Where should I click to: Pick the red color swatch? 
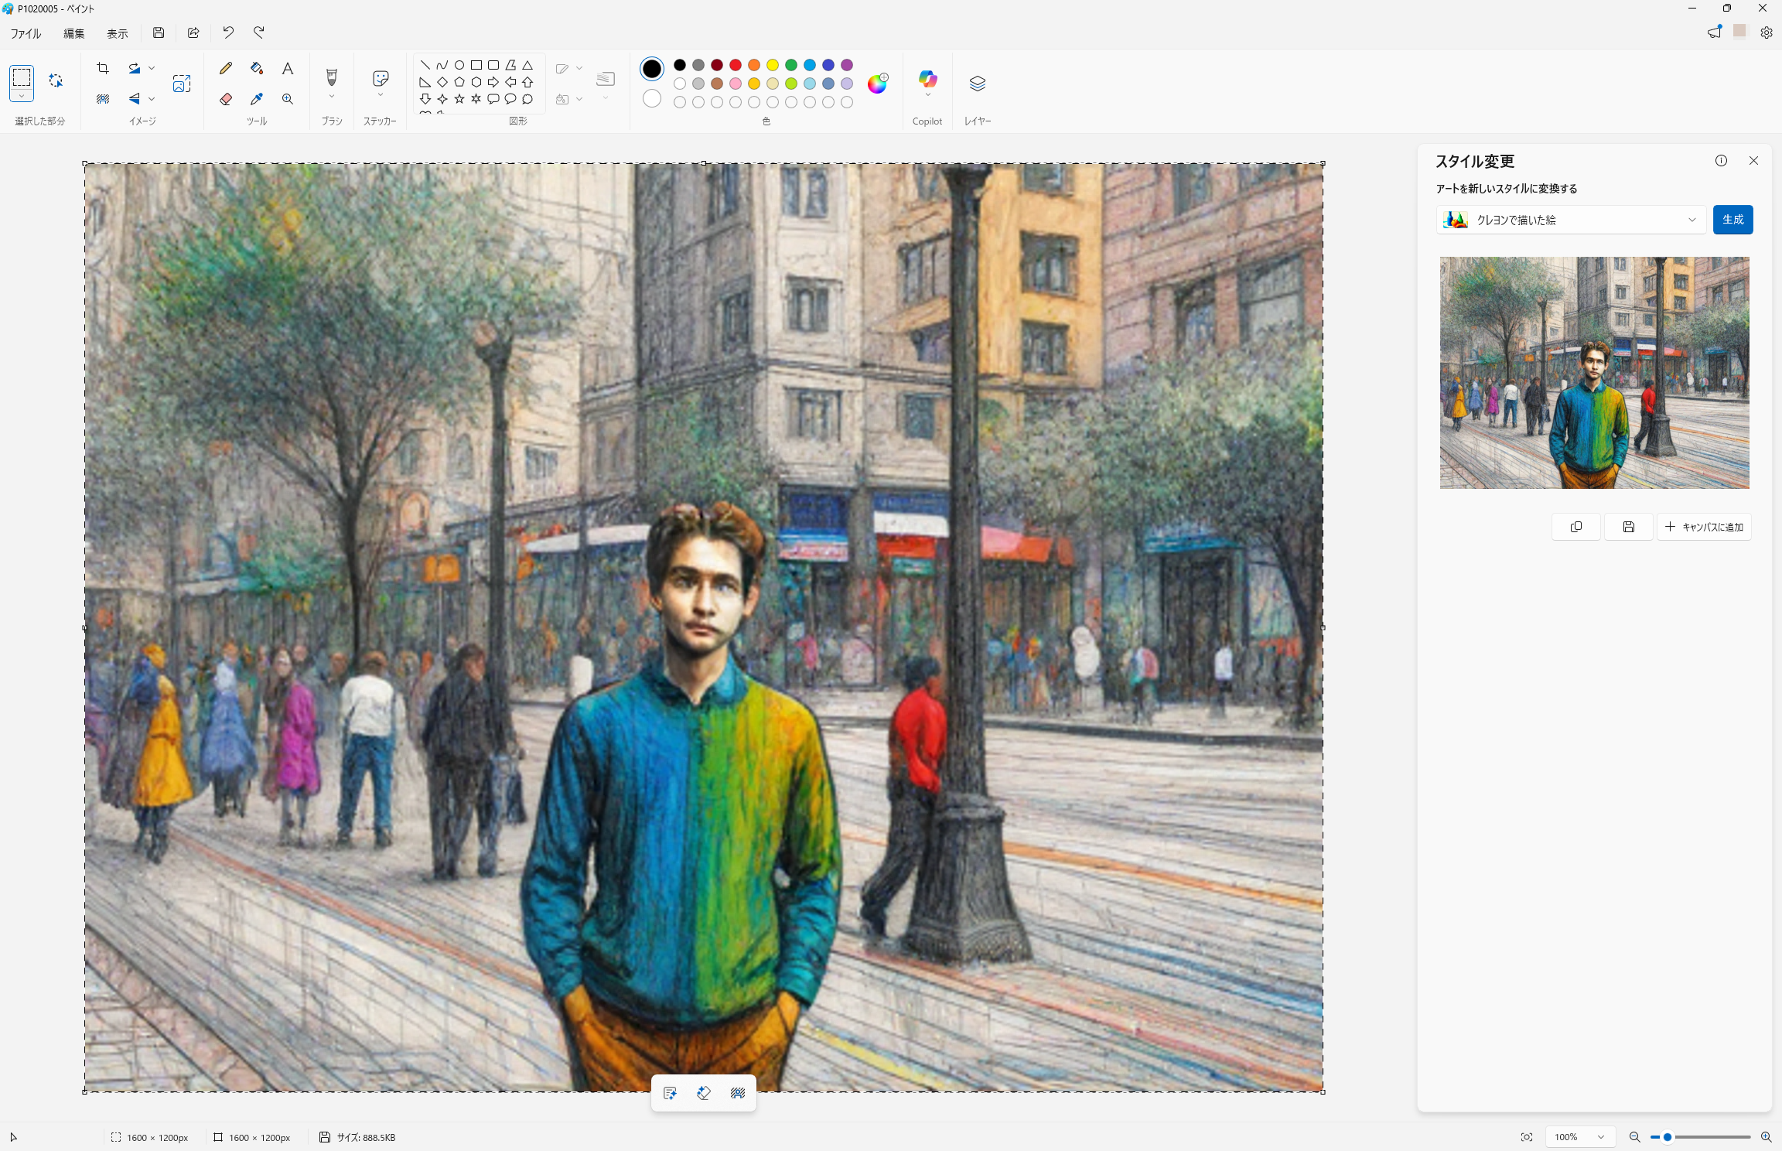pos(736,65)
